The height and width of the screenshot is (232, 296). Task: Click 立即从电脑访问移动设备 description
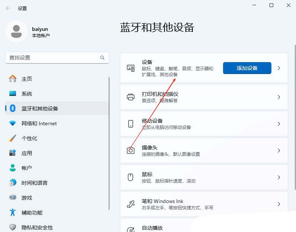pyautogui.click(x=166, y=128)
